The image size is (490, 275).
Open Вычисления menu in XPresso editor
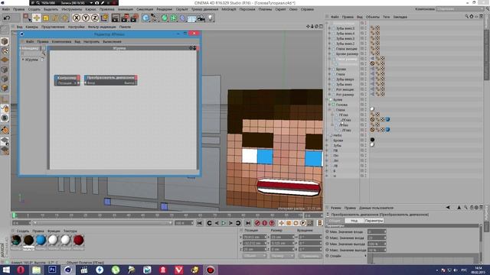click(x=113, y=41)
